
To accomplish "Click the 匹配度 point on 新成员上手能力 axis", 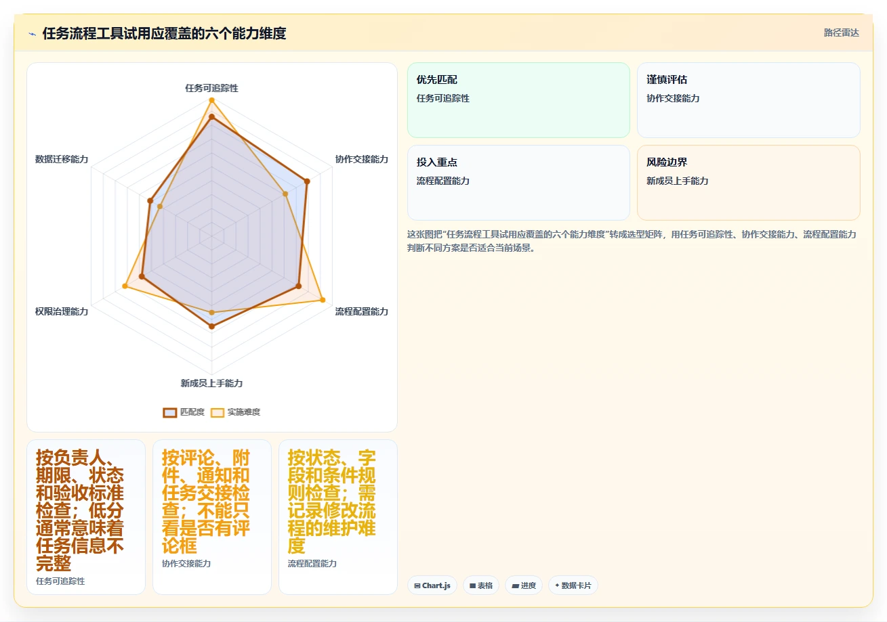I will click(211, 326).
